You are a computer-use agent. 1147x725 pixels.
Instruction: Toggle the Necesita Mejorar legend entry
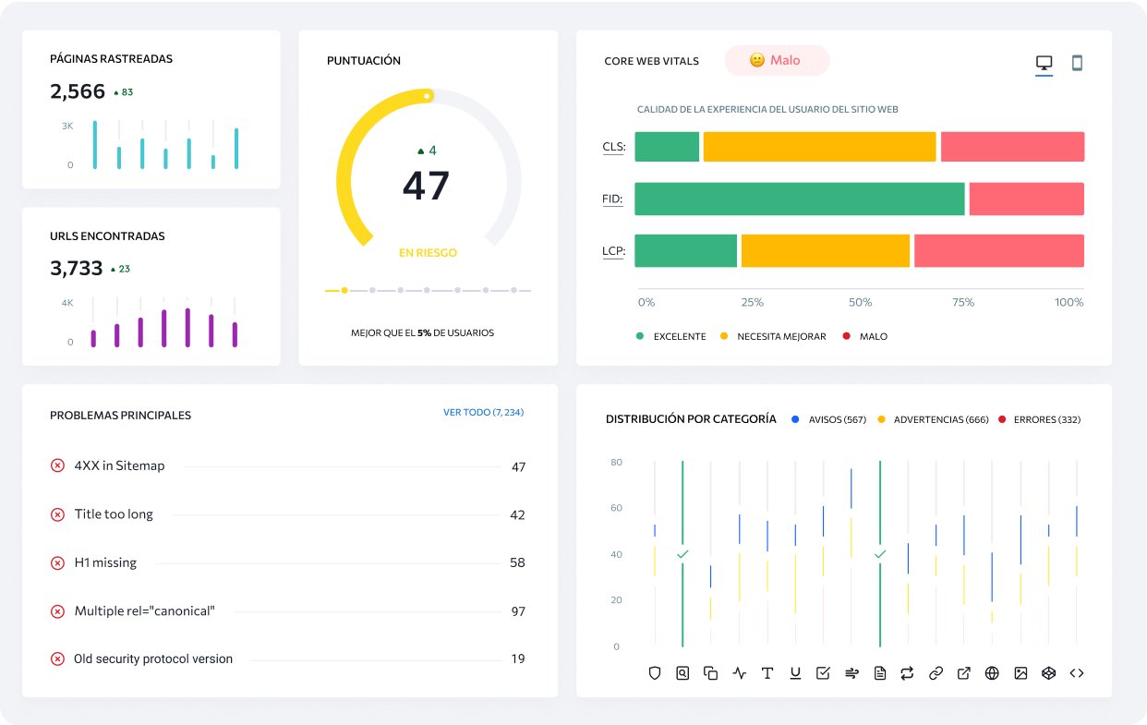[x=773, y=336]
